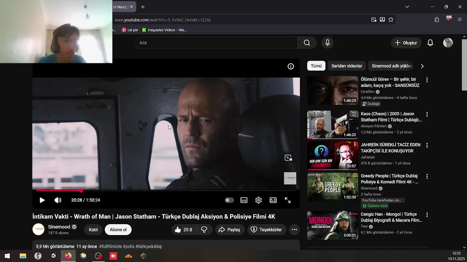Open the player settings gear

pyautogui.click(x=259, y=200)
